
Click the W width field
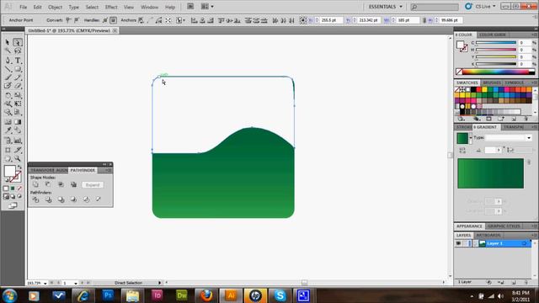408,20
